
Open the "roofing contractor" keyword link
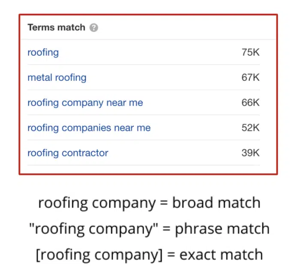tap(68, 153)
